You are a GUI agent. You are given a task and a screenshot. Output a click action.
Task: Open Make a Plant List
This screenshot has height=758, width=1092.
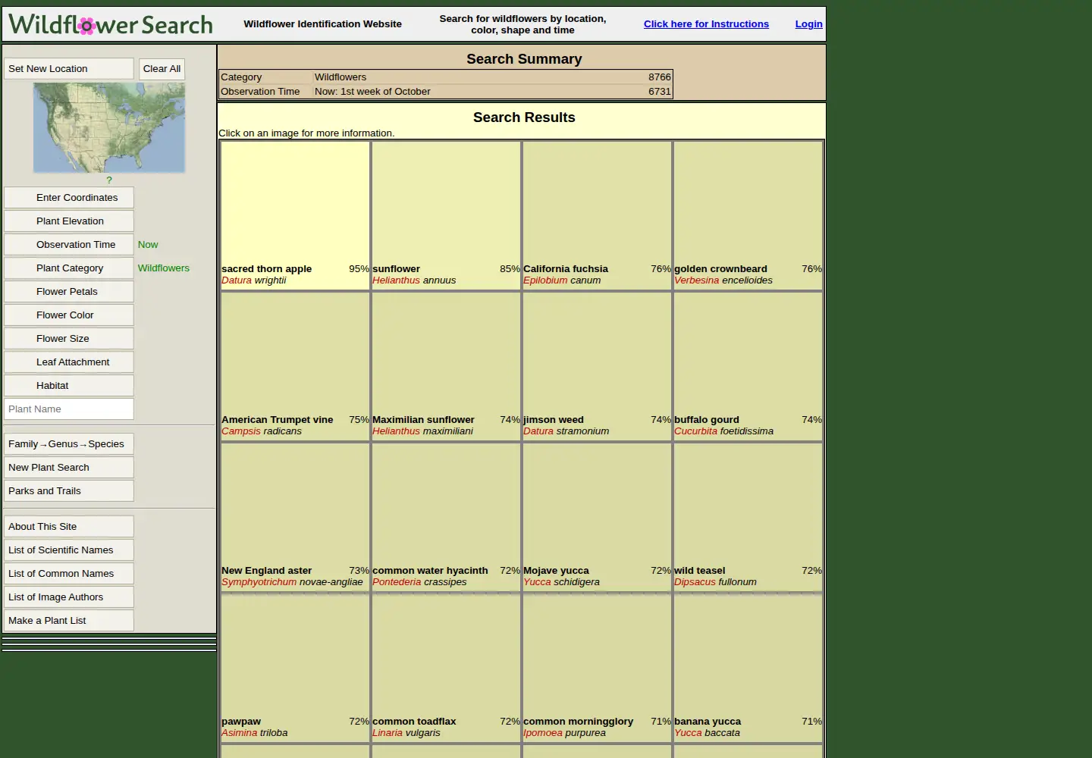tap(69, 621)
